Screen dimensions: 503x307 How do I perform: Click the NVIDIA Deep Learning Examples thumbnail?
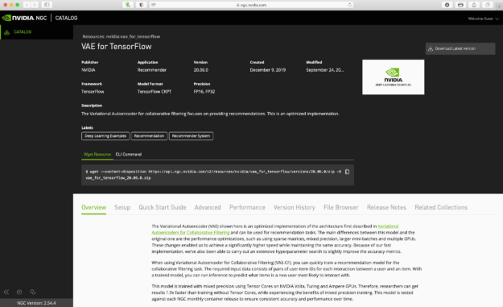(x=393, y=77)
